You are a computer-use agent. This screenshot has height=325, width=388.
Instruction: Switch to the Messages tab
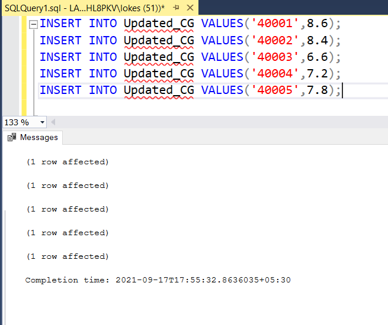coord(33,137)
